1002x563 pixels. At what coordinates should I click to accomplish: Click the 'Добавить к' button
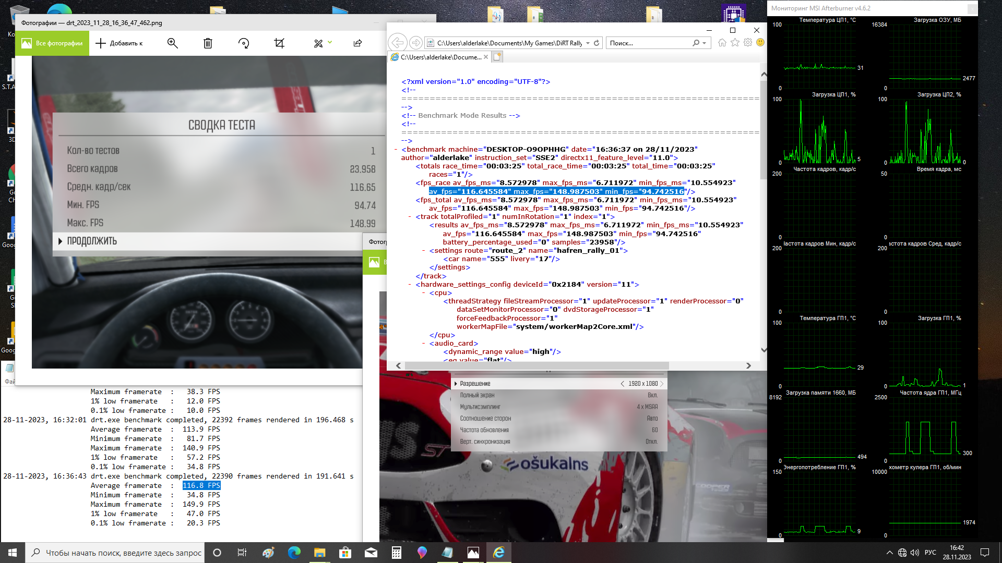(120, 43)
